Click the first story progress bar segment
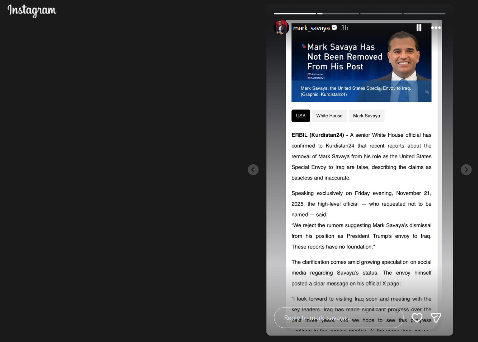 tap(295, 14)
